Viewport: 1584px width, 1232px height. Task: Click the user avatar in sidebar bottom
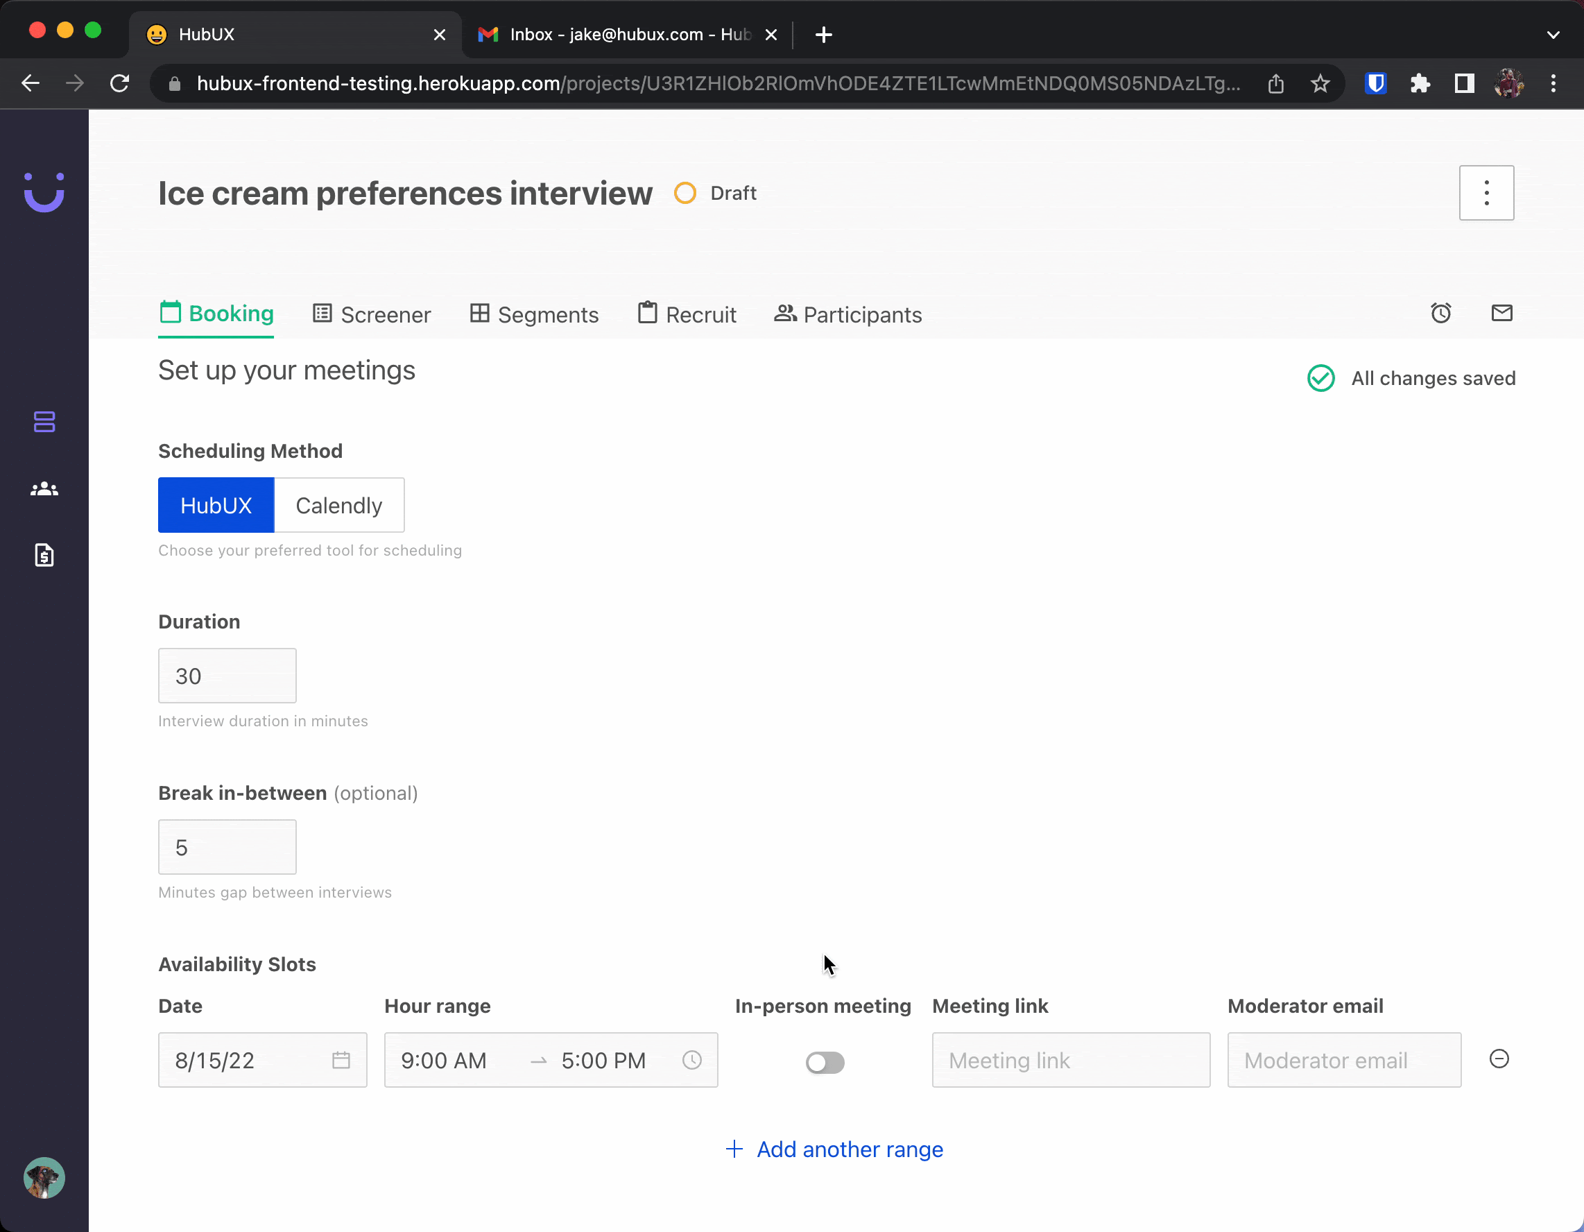(44, 1177)
